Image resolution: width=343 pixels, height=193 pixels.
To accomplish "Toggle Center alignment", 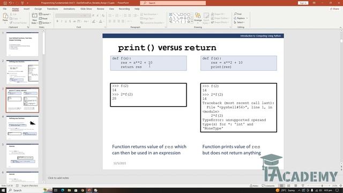I will [114, 21].
